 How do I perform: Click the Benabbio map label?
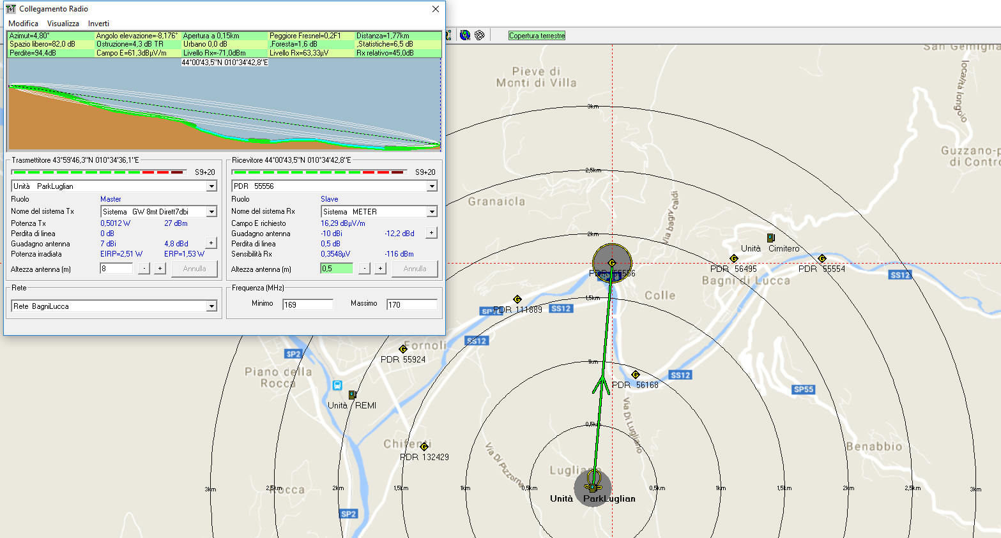point(875,447)
